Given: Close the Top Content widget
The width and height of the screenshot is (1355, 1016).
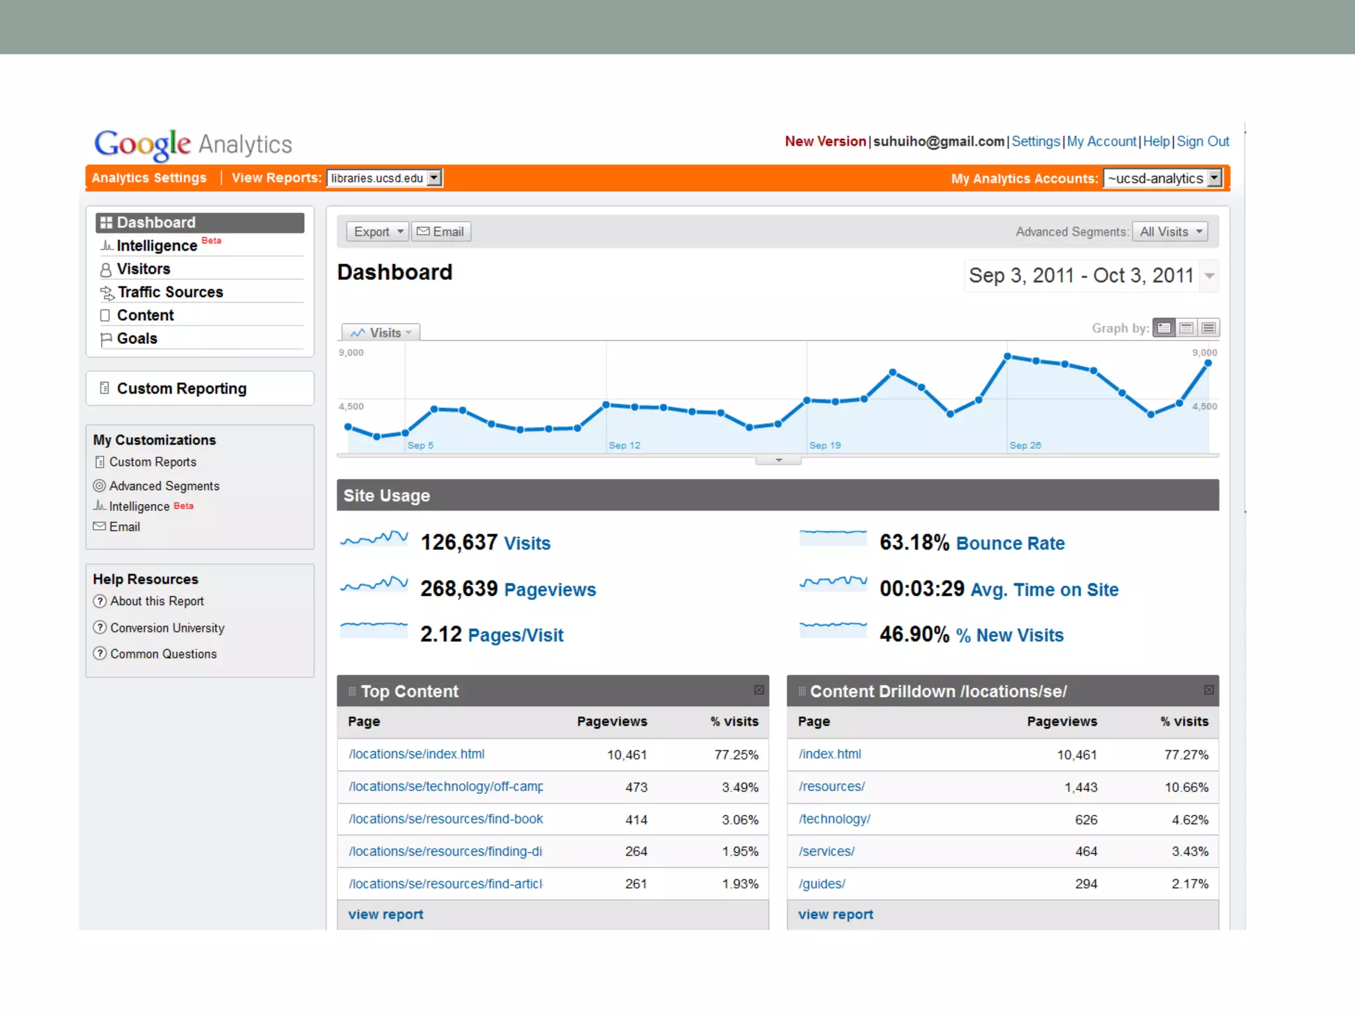Looking at the screenshot, I should coord(759,690).
